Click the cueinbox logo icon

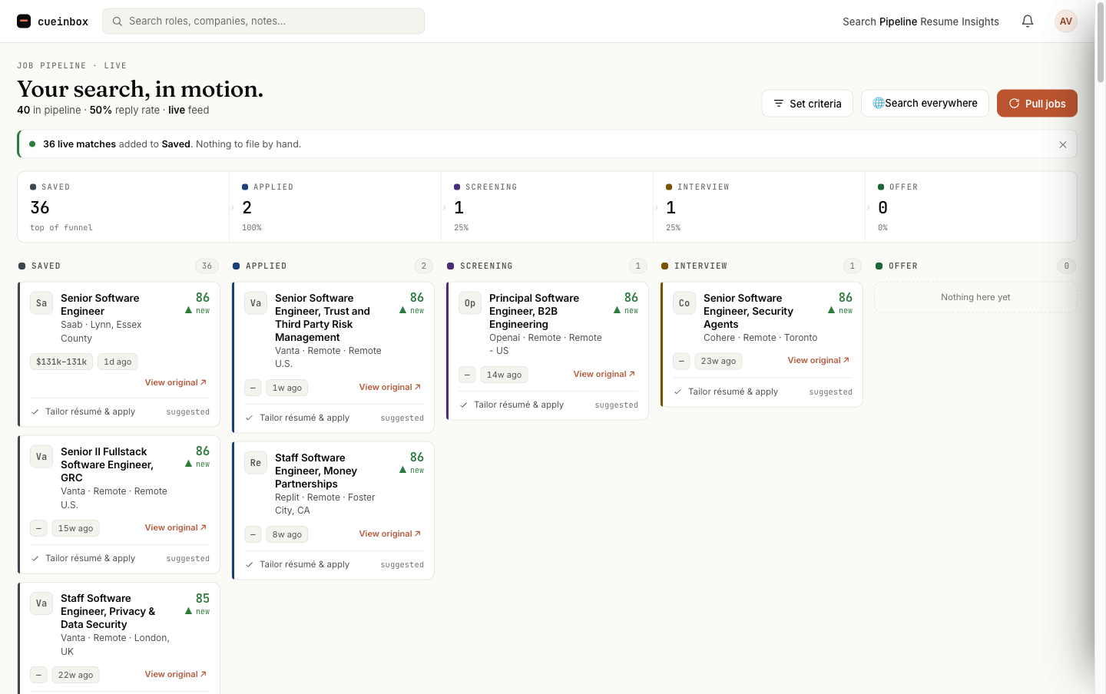click(x=24, y=21)
